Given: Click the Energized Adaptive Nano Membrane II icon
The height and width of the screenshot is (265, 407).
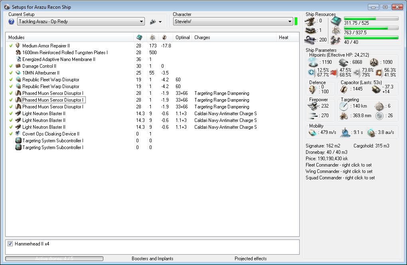Looking at the screenshot, I should pos(18,59).
